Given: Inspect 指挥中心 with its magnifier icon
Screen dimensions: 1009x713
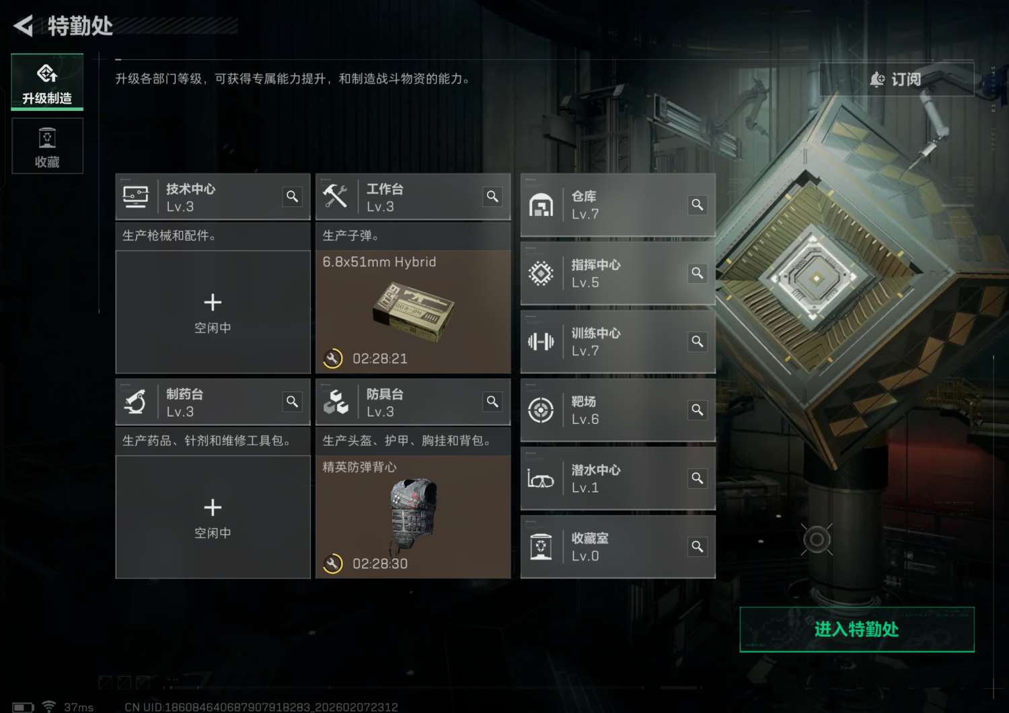Looking at the screenshot, I should [x=698, y=273].
